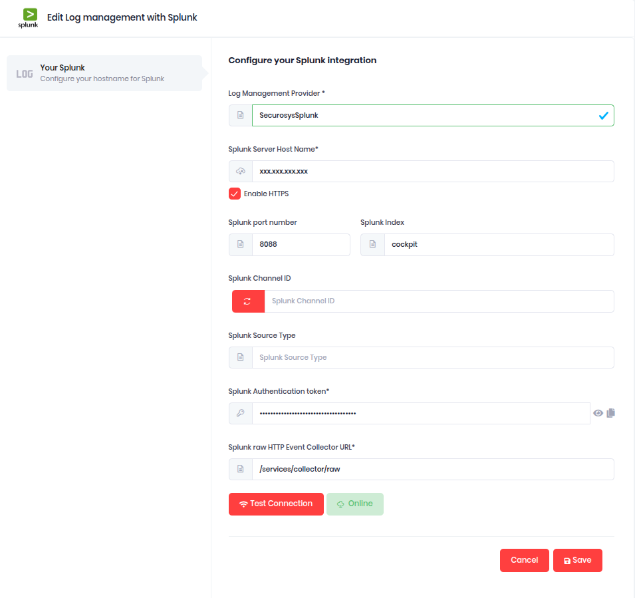Focus the Splunk Channel ID input field

tap(439, 301)
